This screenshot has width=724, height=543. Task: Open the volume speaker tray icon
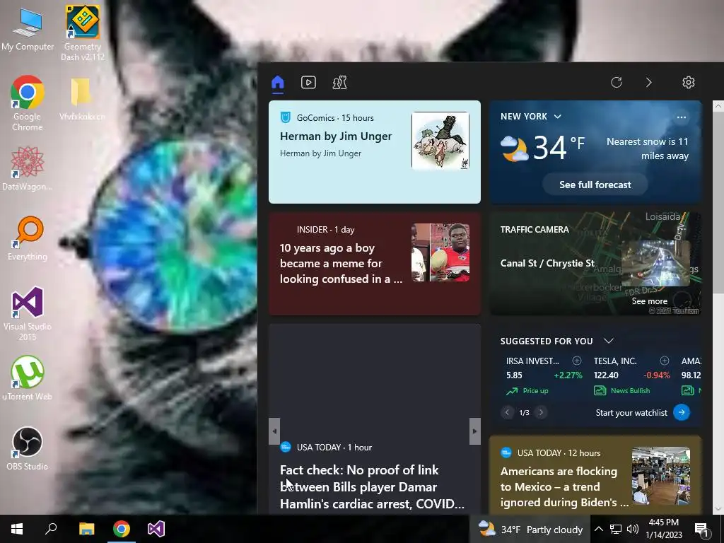(633, 529)
